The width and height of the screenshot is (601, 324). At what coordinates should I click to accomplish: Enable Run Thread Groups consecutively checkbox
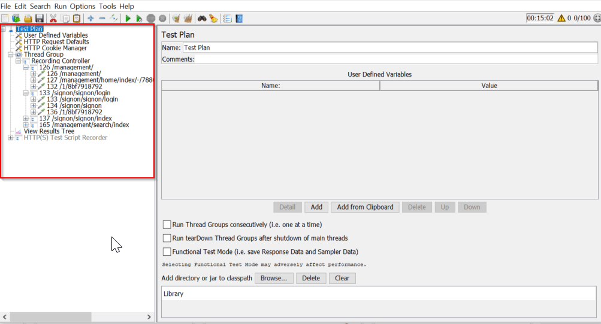167,225
